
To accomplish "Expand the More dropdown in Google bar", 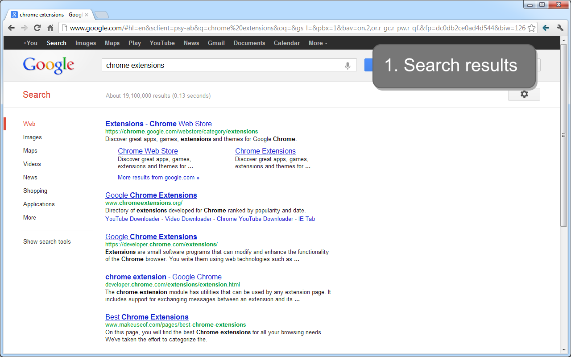I will 318,43.
